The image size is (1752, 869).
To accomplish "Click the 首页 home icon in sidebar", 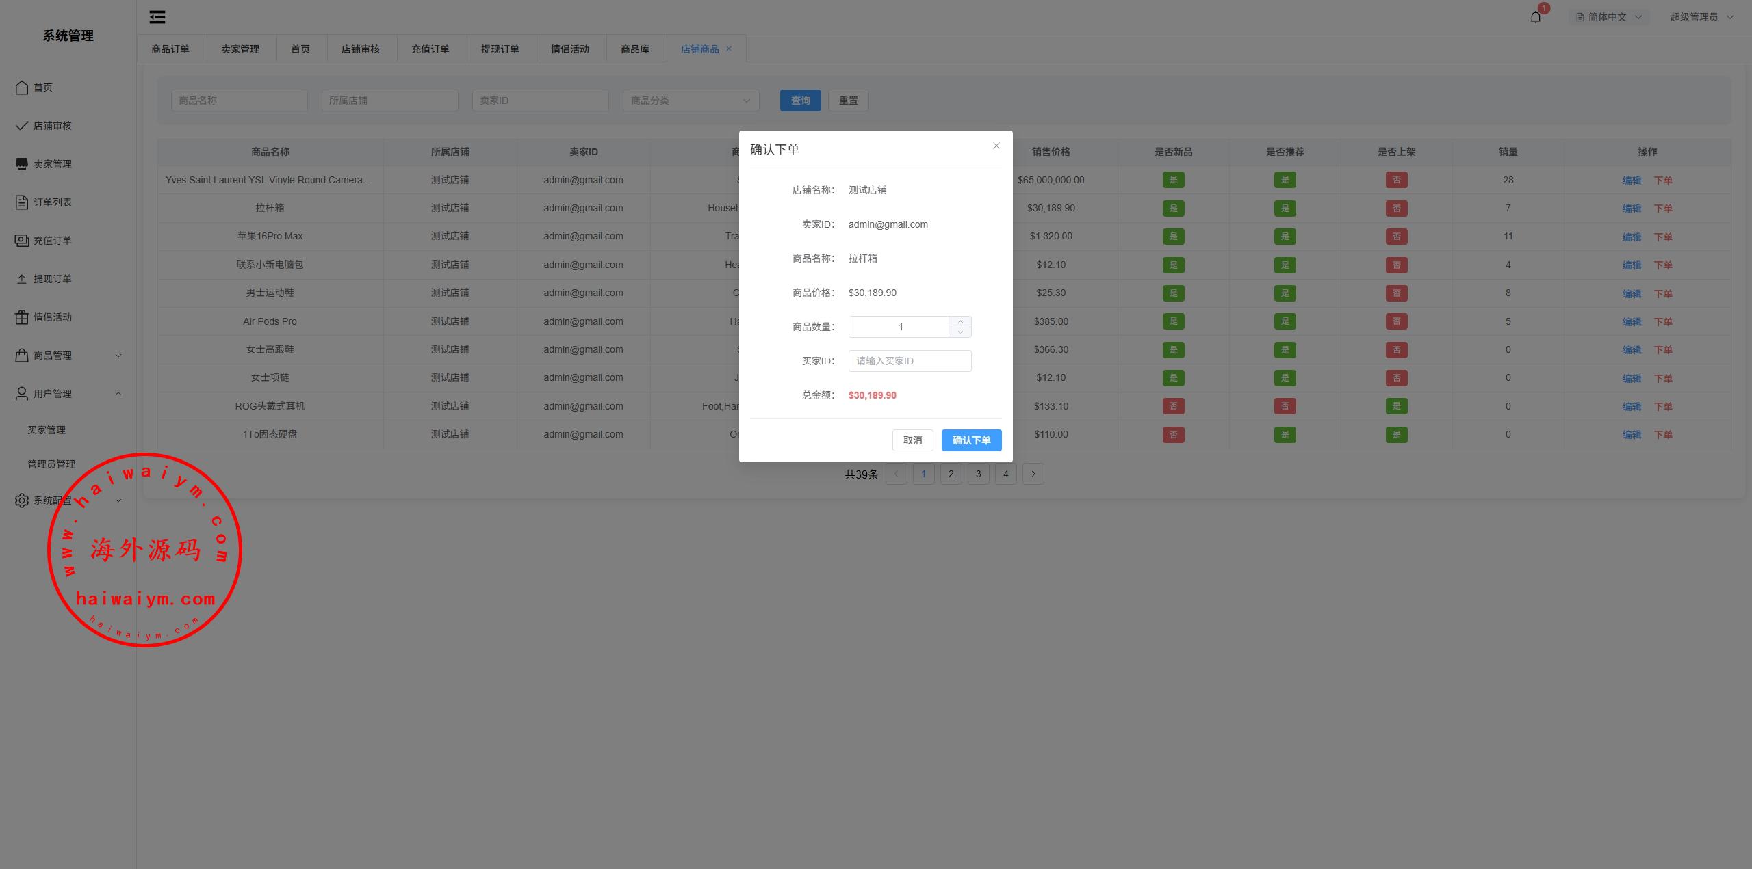I will point(22,88).
